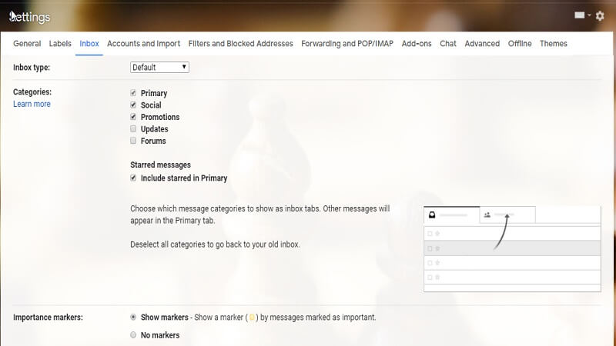Click the Importance markers label
The image size is (616, 346).
[x=48, y=318]
